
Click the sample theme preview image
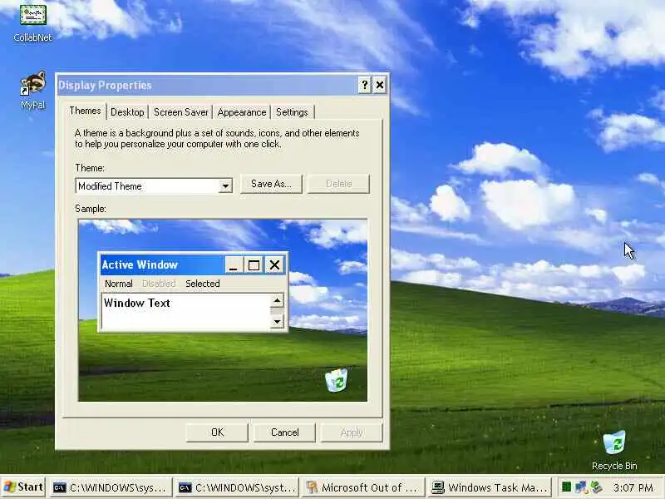[223, 310]
